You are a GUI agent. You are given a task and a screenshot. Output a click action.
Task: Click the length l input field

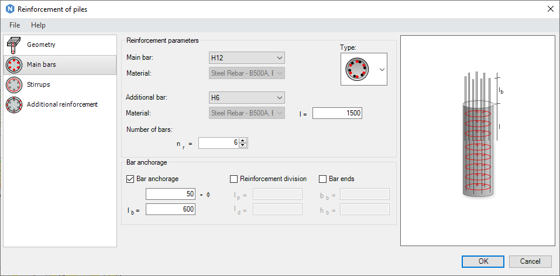point(337,113)
